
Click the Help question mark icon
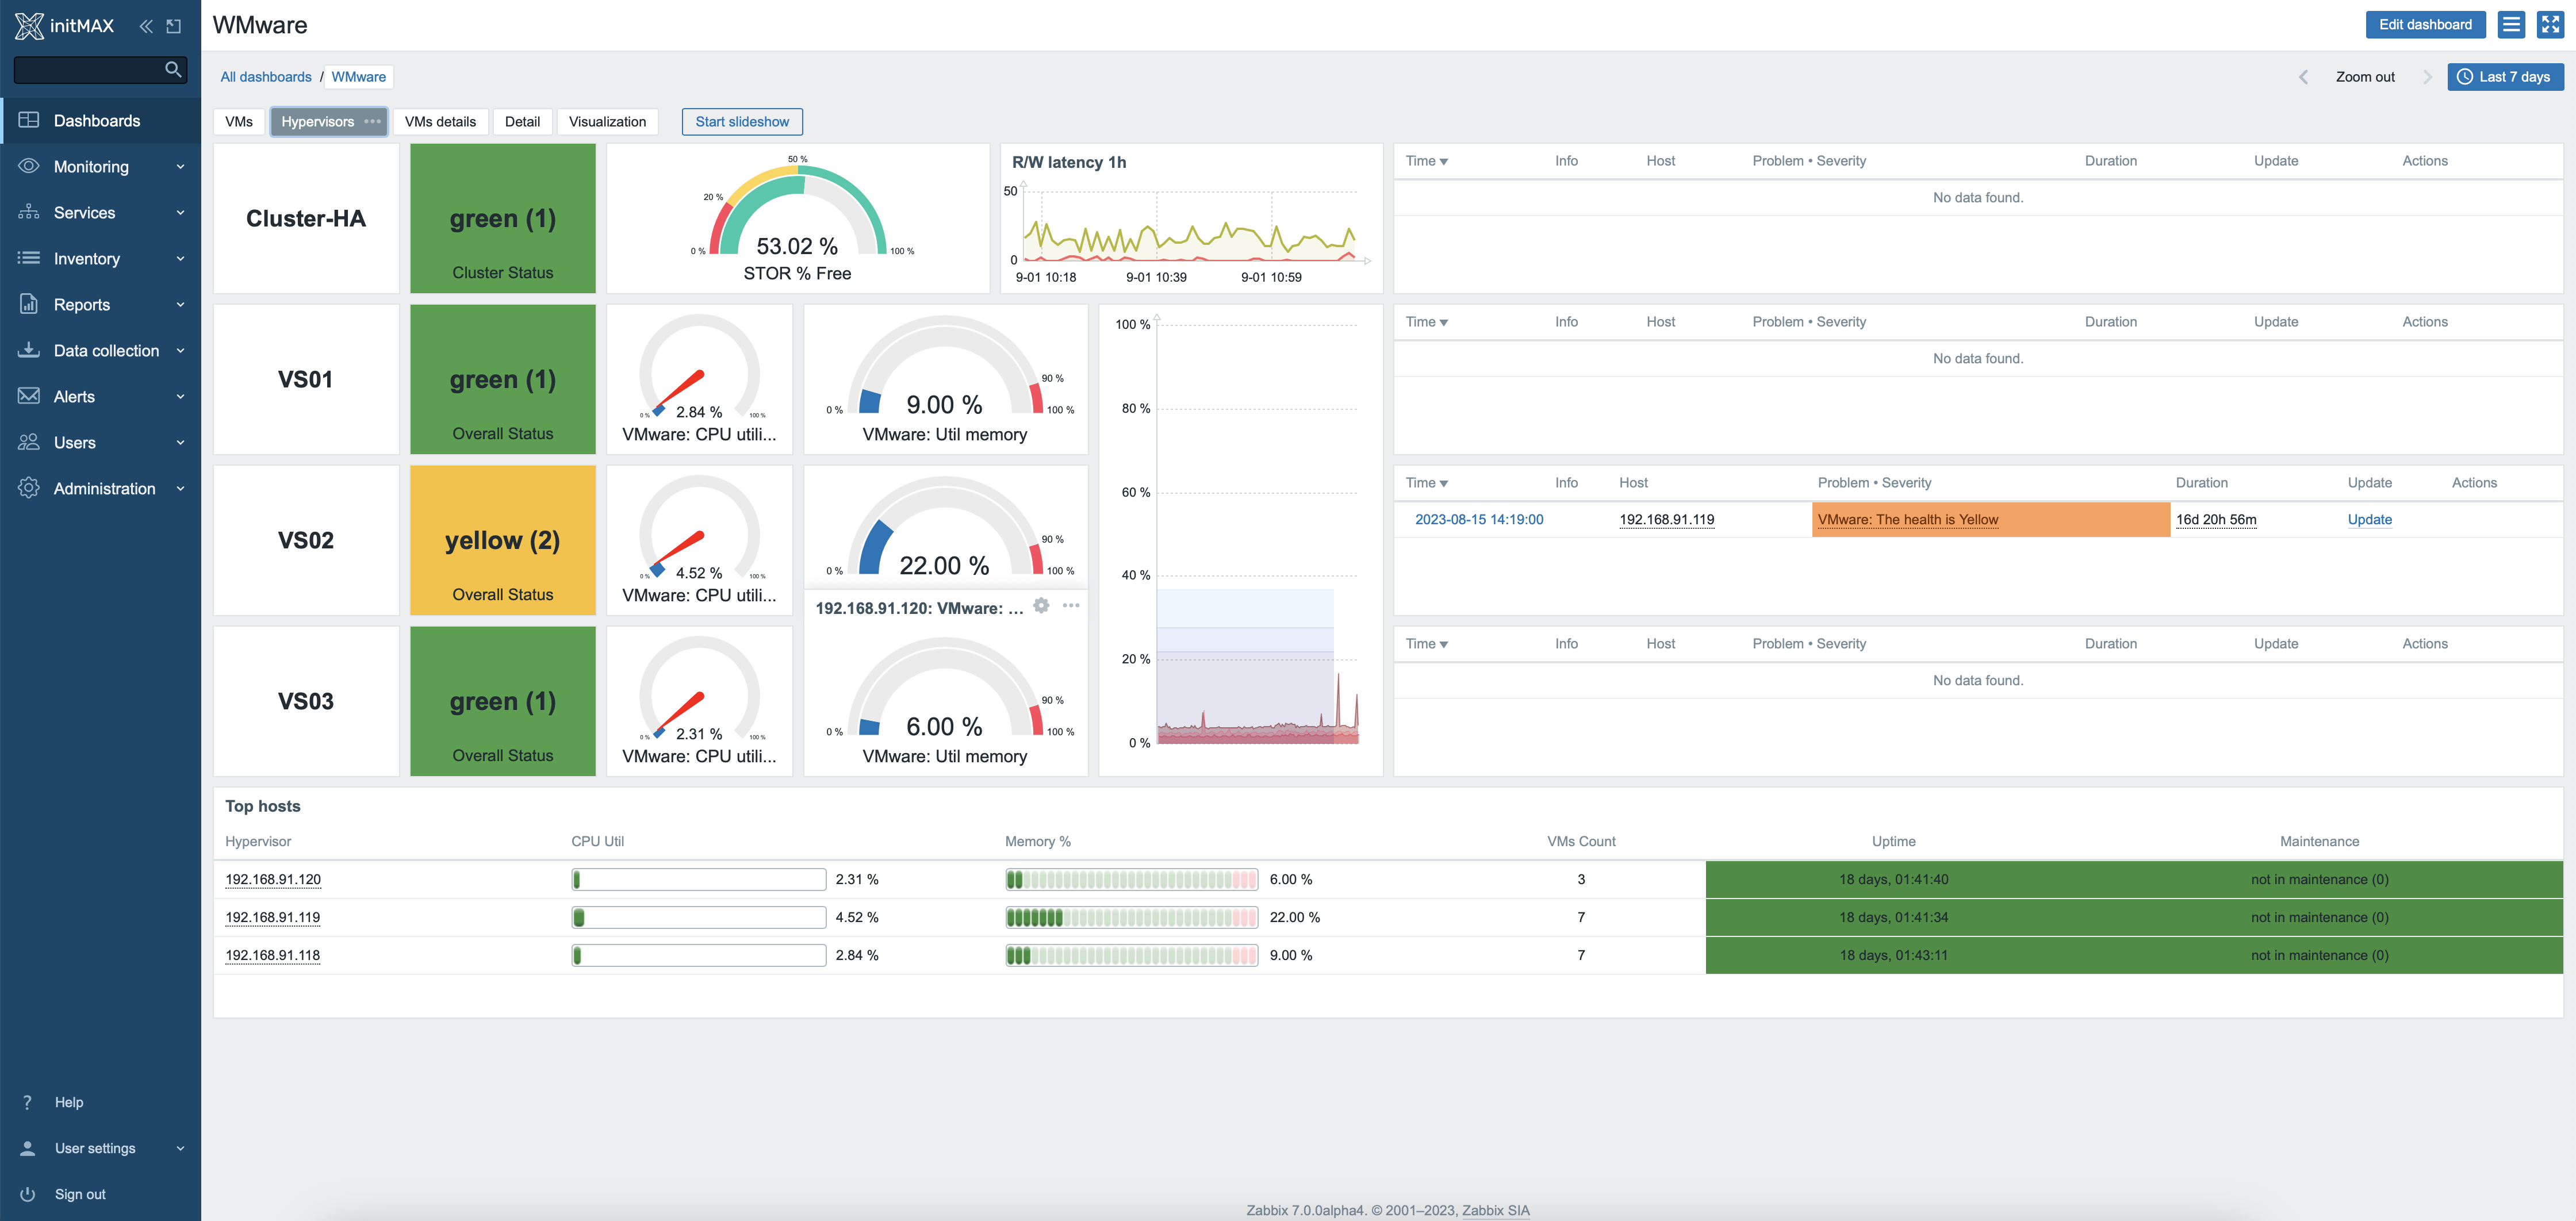tap(28, 1102)
